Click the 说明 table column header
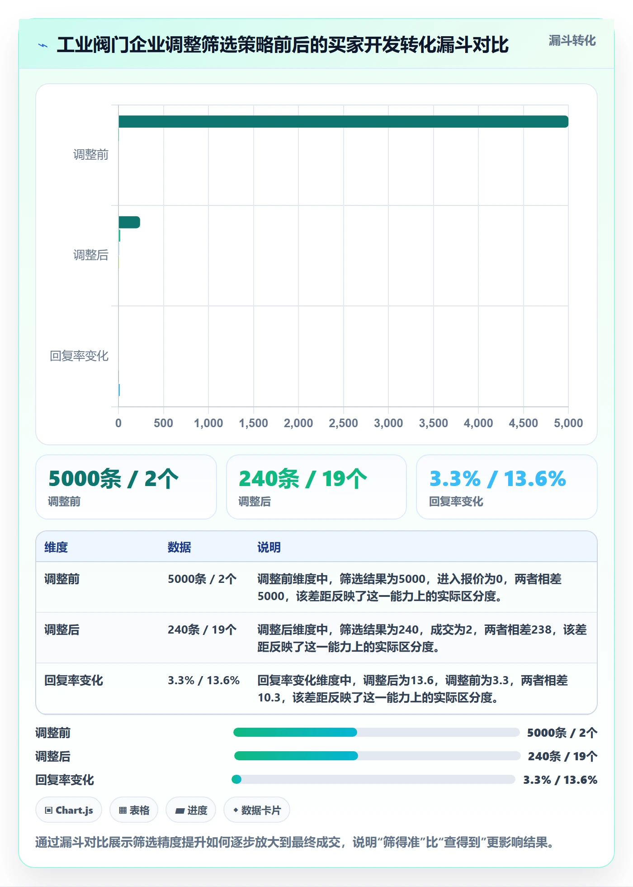Screen dimensions: 633x887 [269, 547]
